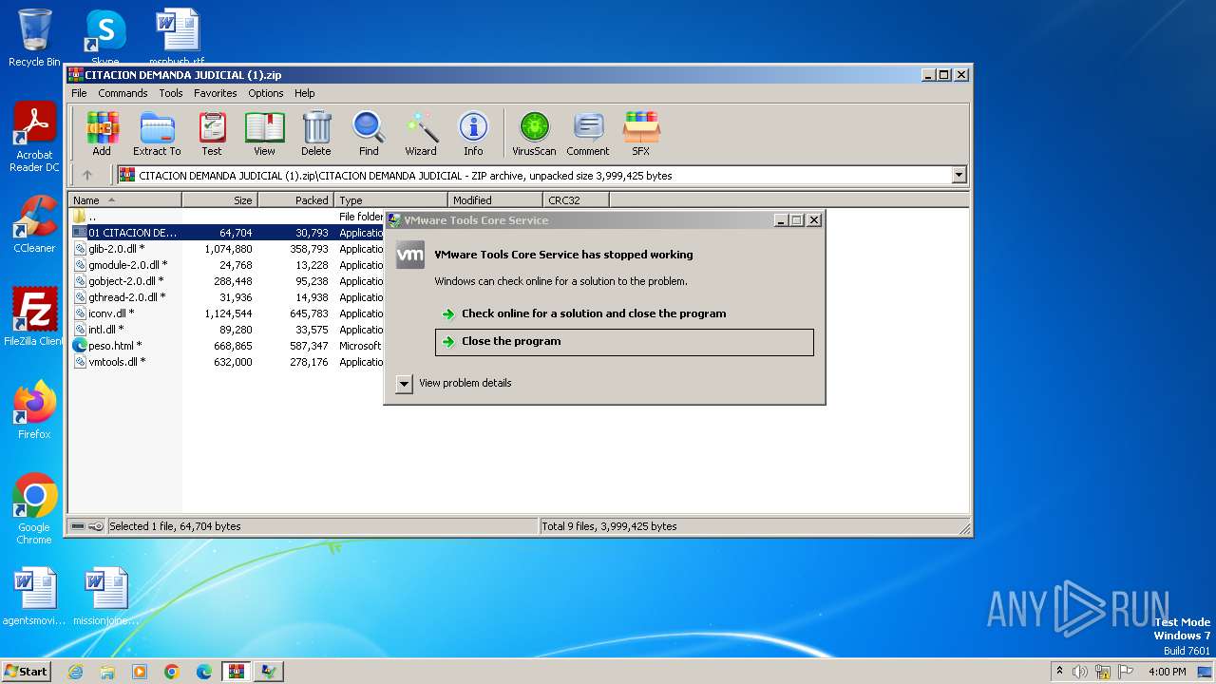1216x684 pixels.
Task: Click Check online for a solution option
Action: pyautogui.click(x=624, y=313)
